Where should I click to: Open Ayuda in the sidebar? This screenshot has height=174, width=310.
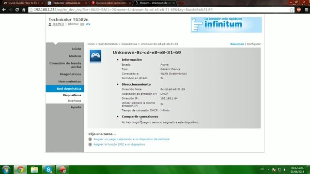tap(76, 107)
